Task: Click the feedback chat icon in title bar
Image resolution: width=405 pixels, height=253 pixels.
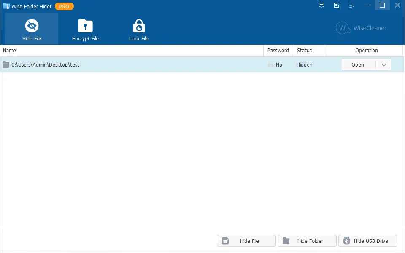Action: (321, 5)
